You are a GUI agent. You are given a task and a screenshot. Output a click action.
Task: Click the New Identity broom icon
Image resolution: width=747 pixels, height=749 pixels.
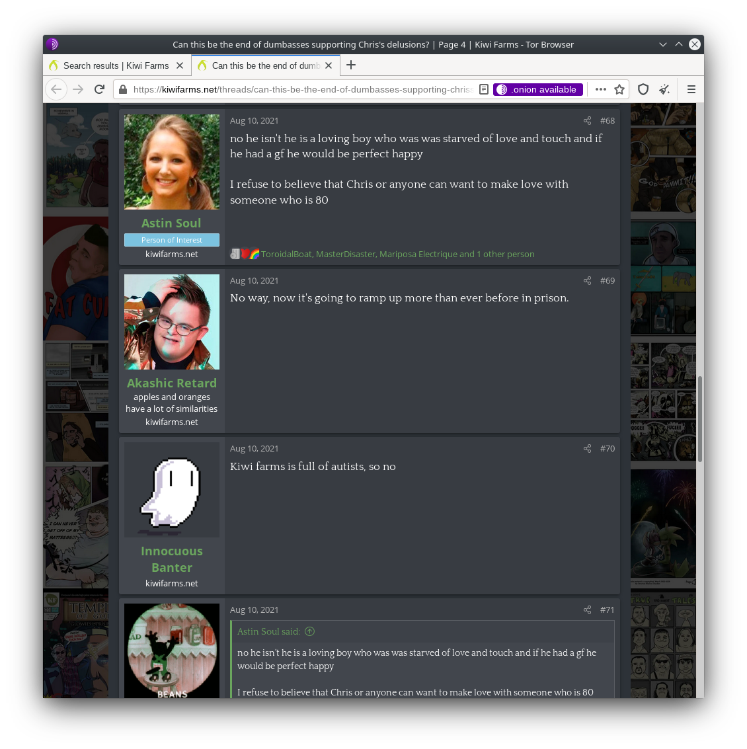(x=664, y=89)
